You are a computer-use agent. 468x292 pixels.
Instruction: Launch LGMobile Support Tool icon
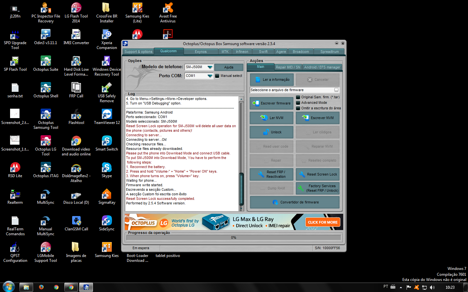point(45,252)
